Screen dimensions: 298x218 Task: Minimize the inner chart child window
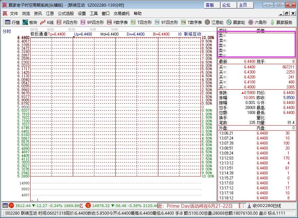(281, 14)
